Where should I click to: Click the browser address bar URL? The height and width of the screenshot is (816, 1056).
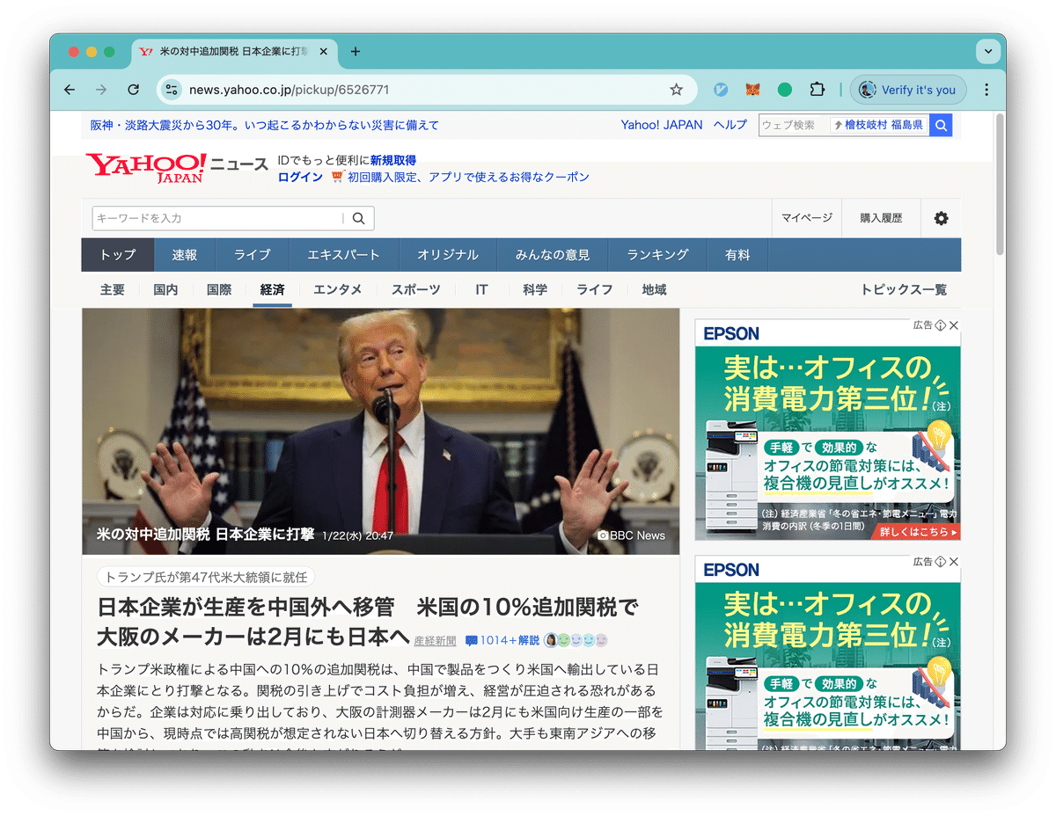[289, 90]
